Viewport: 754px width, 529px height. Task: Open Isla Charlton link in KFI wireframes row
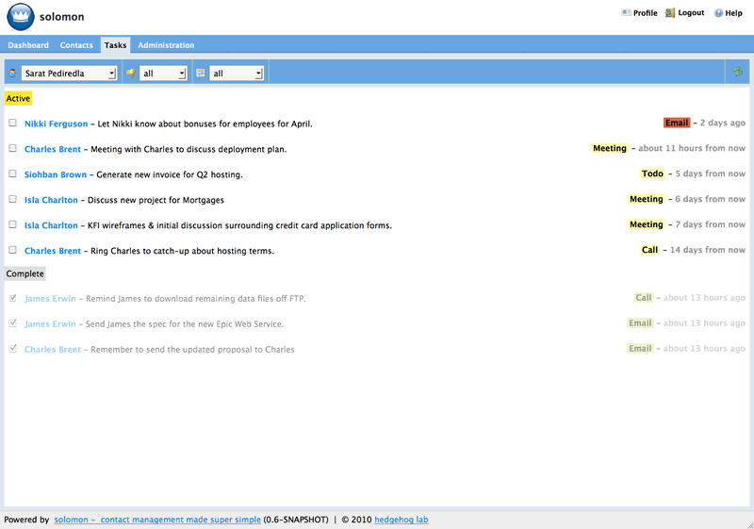click(x=51, y=225)
